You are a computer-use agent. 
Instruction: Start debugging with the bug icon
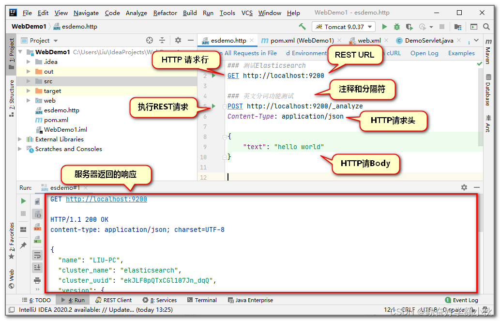(397, 27)
